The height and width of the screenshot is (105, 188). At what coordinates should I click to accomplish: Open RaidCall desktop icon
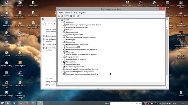[x=20, y=3]
